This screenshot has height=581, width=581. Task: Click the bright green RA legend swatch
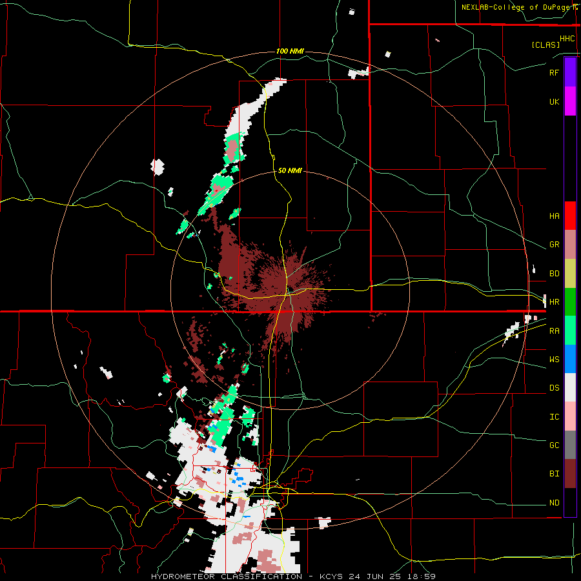(x=570, y=331)
